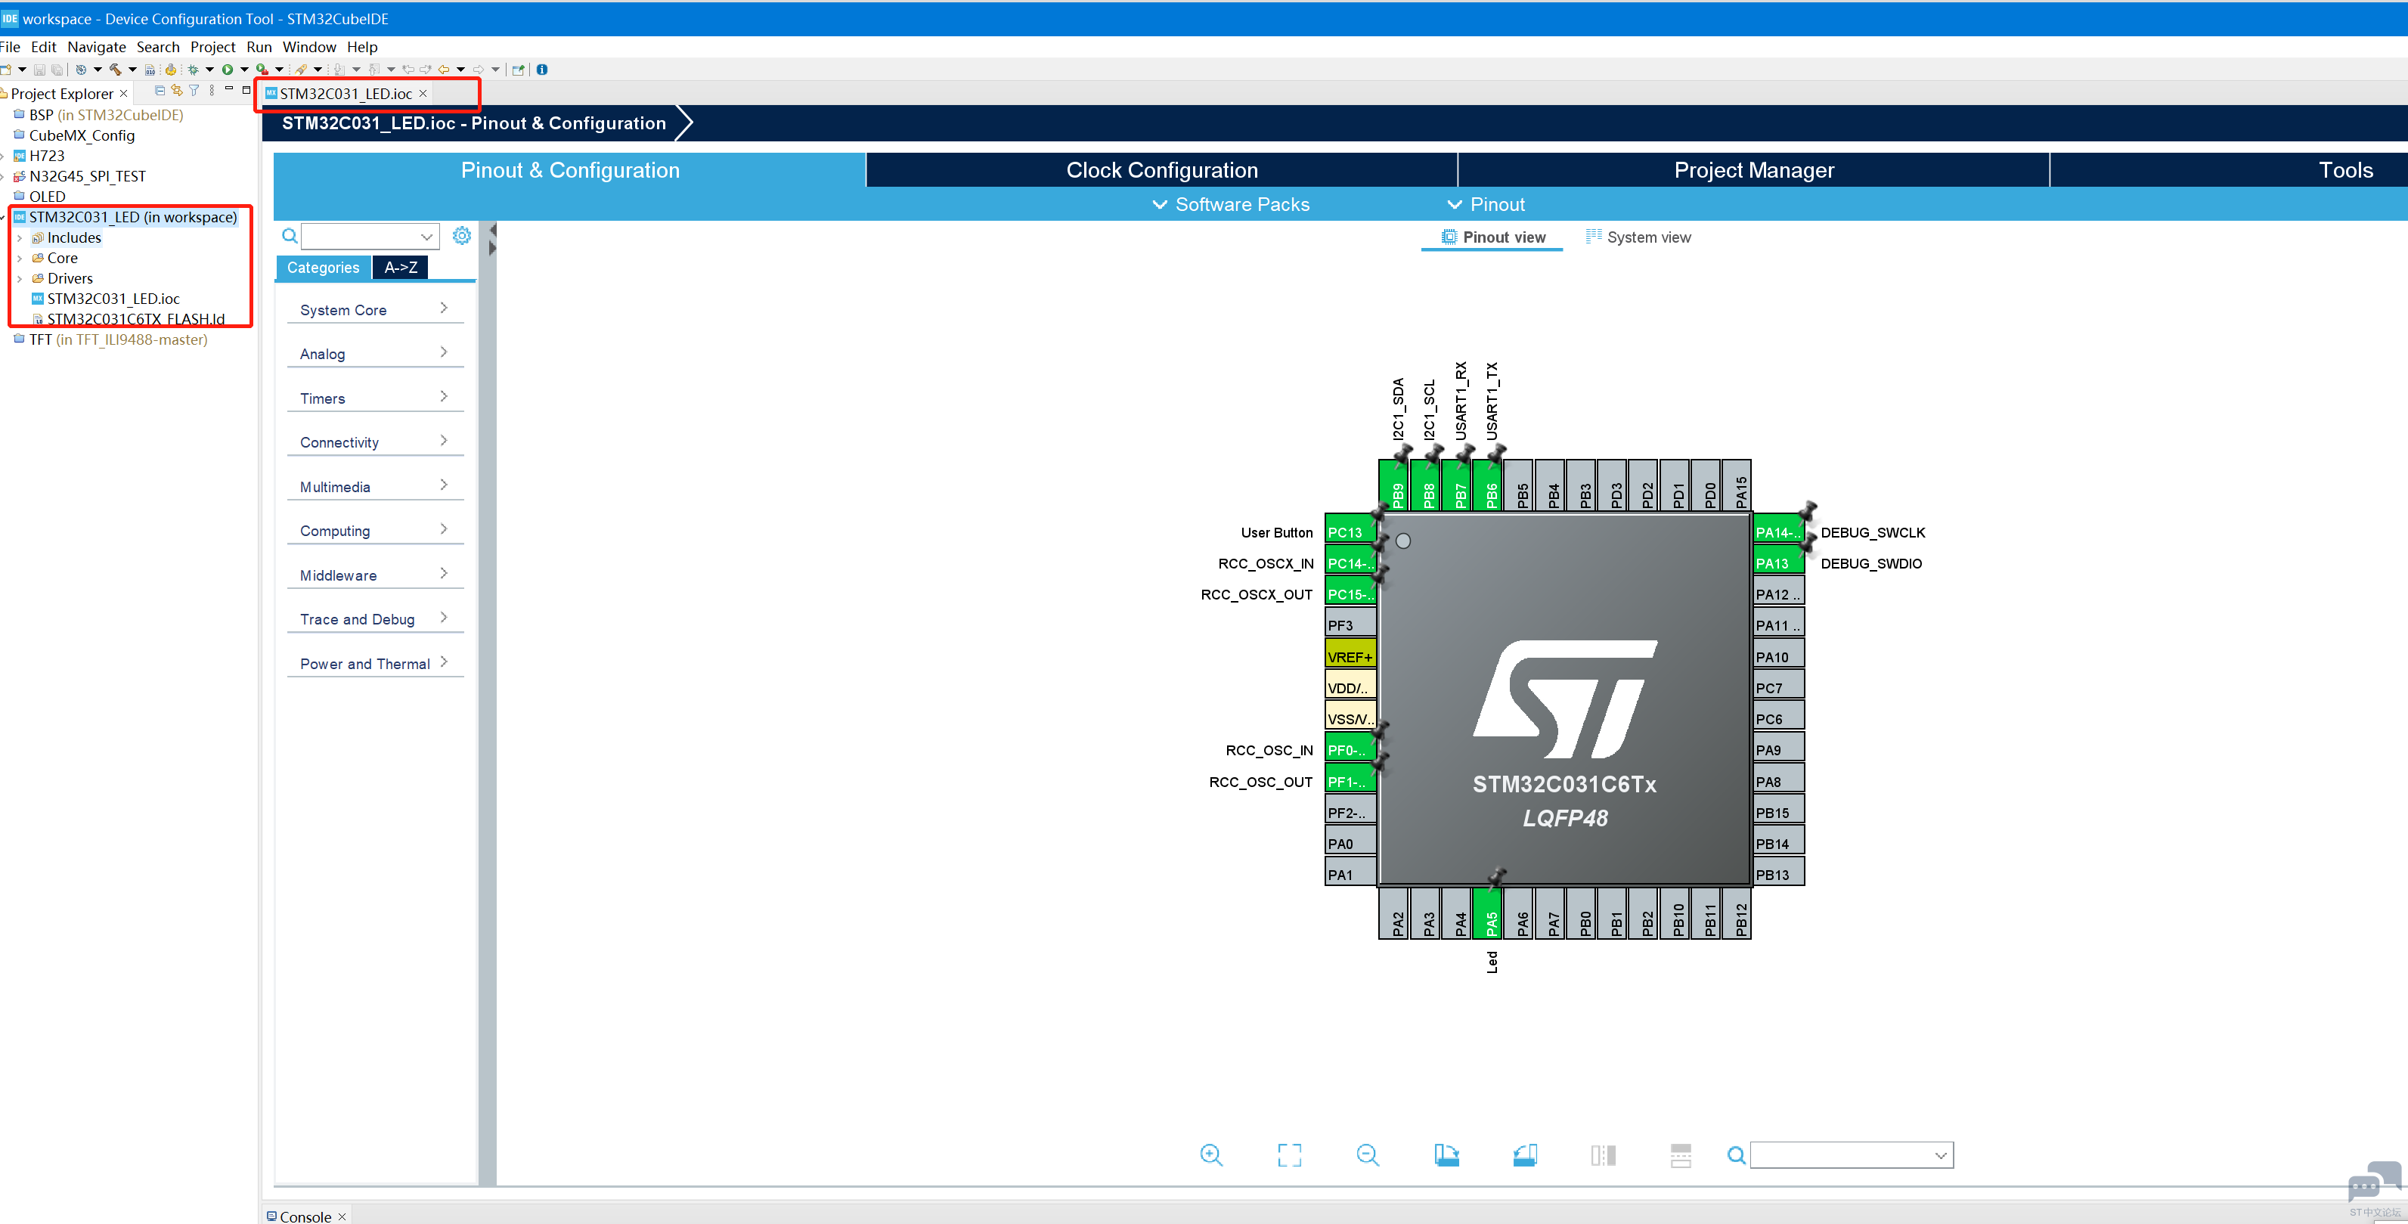Open the Pinout dropdown menu

1486,204
